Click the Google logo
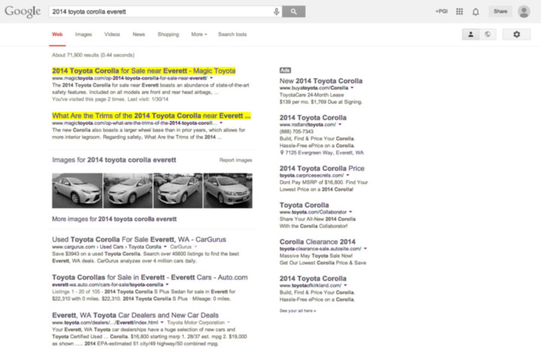Viewport: 541px width, 351px height. point(23,11)
